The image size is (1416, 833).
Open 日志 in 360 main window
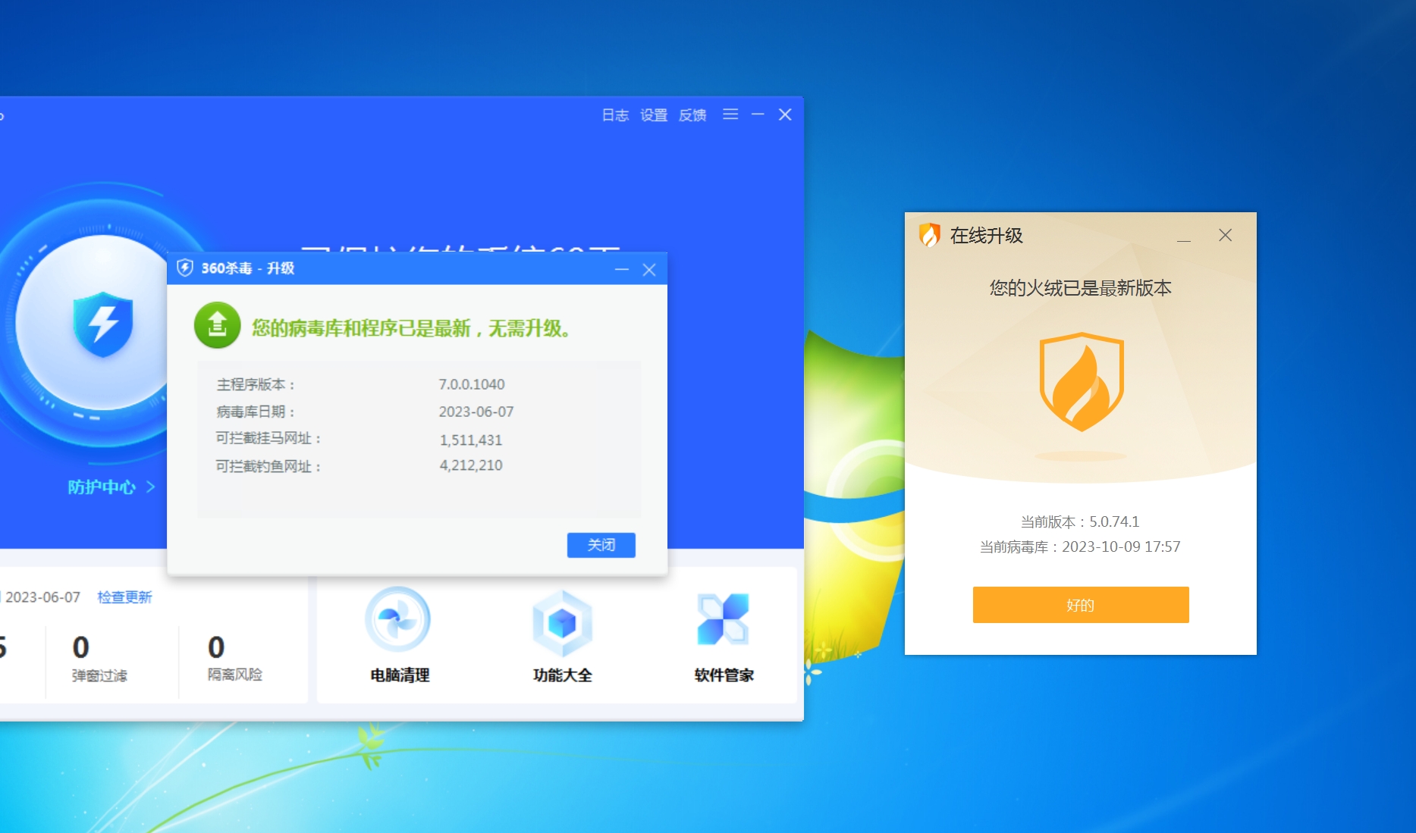click(615, 115)
